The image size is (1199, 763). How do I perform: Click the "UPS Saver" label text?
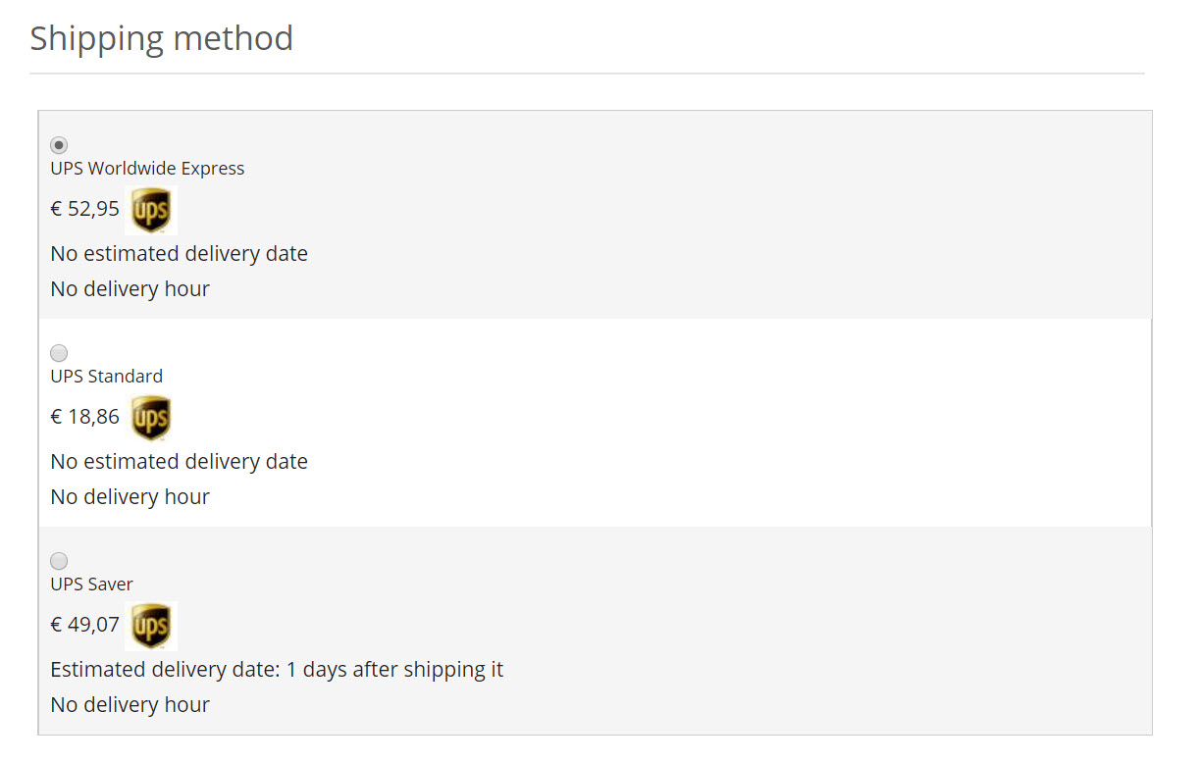click(91, 585)
